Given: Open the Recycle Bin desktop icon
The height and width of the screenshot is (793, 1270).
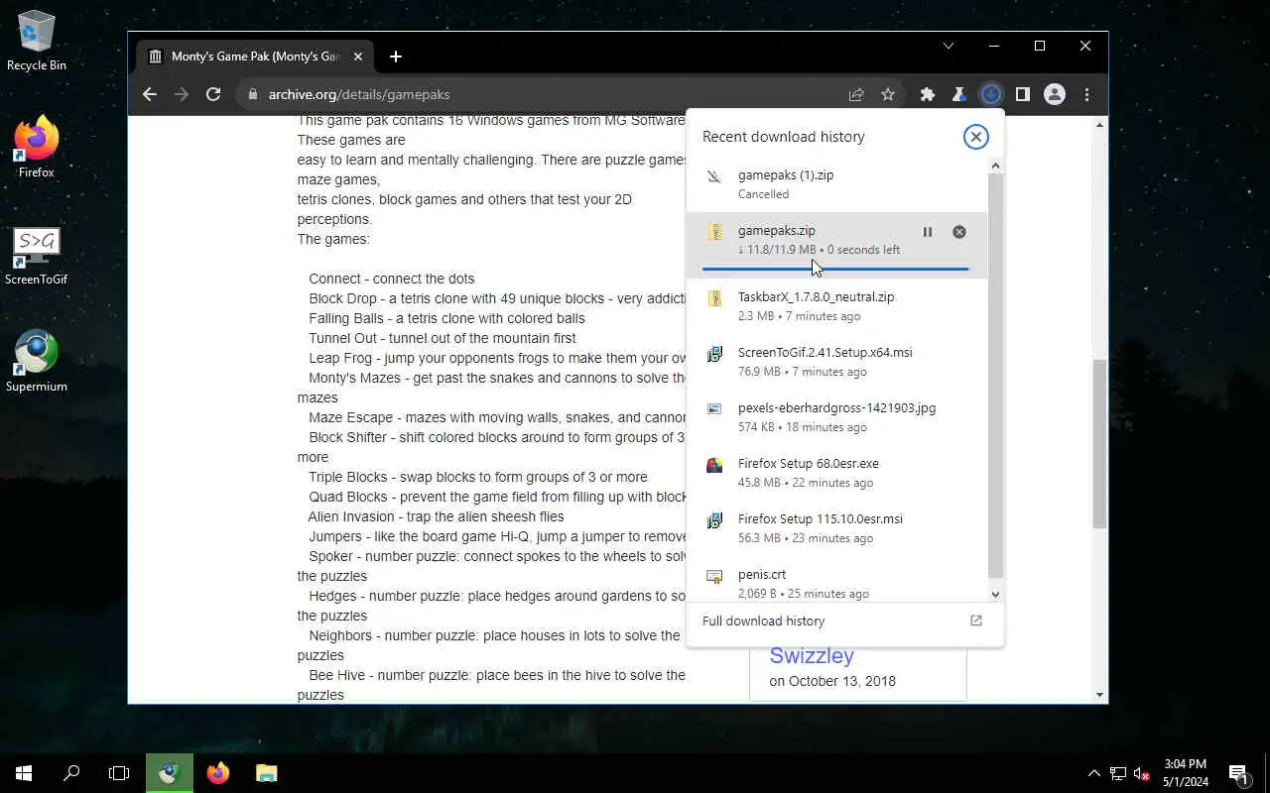Looking at the screenshot, I should pyautogui.click(x=37, y=42).
